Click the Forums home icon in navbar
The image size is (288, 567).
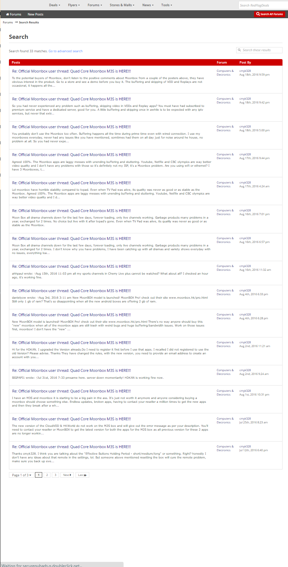click(x=8, y=14)
